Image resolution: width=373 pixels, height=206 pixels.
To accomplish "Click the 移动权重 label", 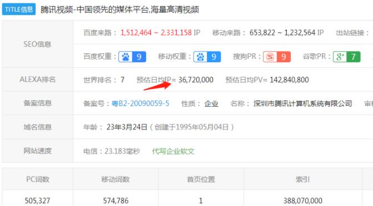I will (175, 56).
